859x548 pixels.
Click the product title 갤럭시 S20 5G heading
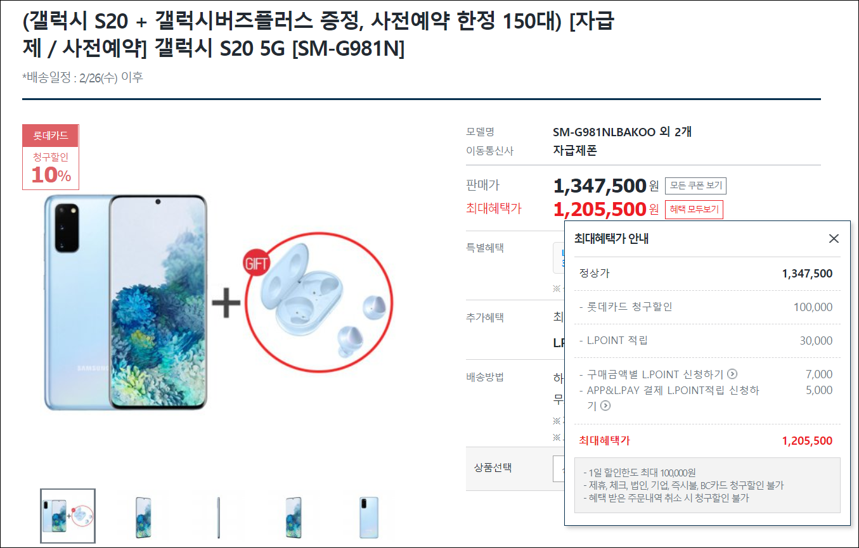(318, 35)
